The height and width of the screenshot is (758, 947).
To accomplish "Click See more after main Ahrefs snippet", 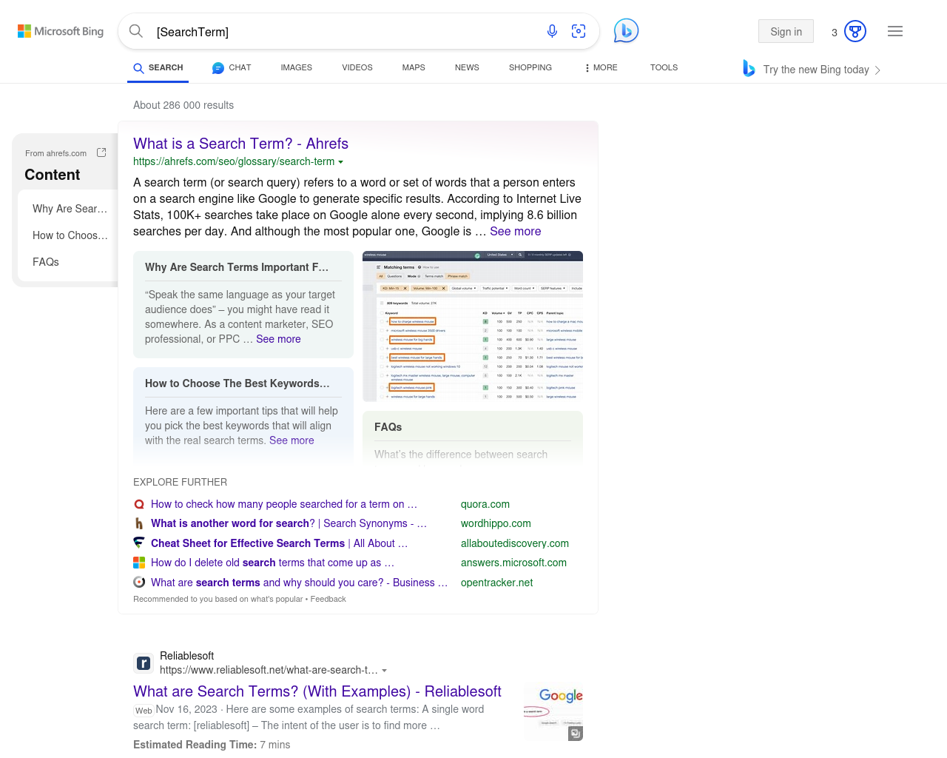I will click(515, 231).
